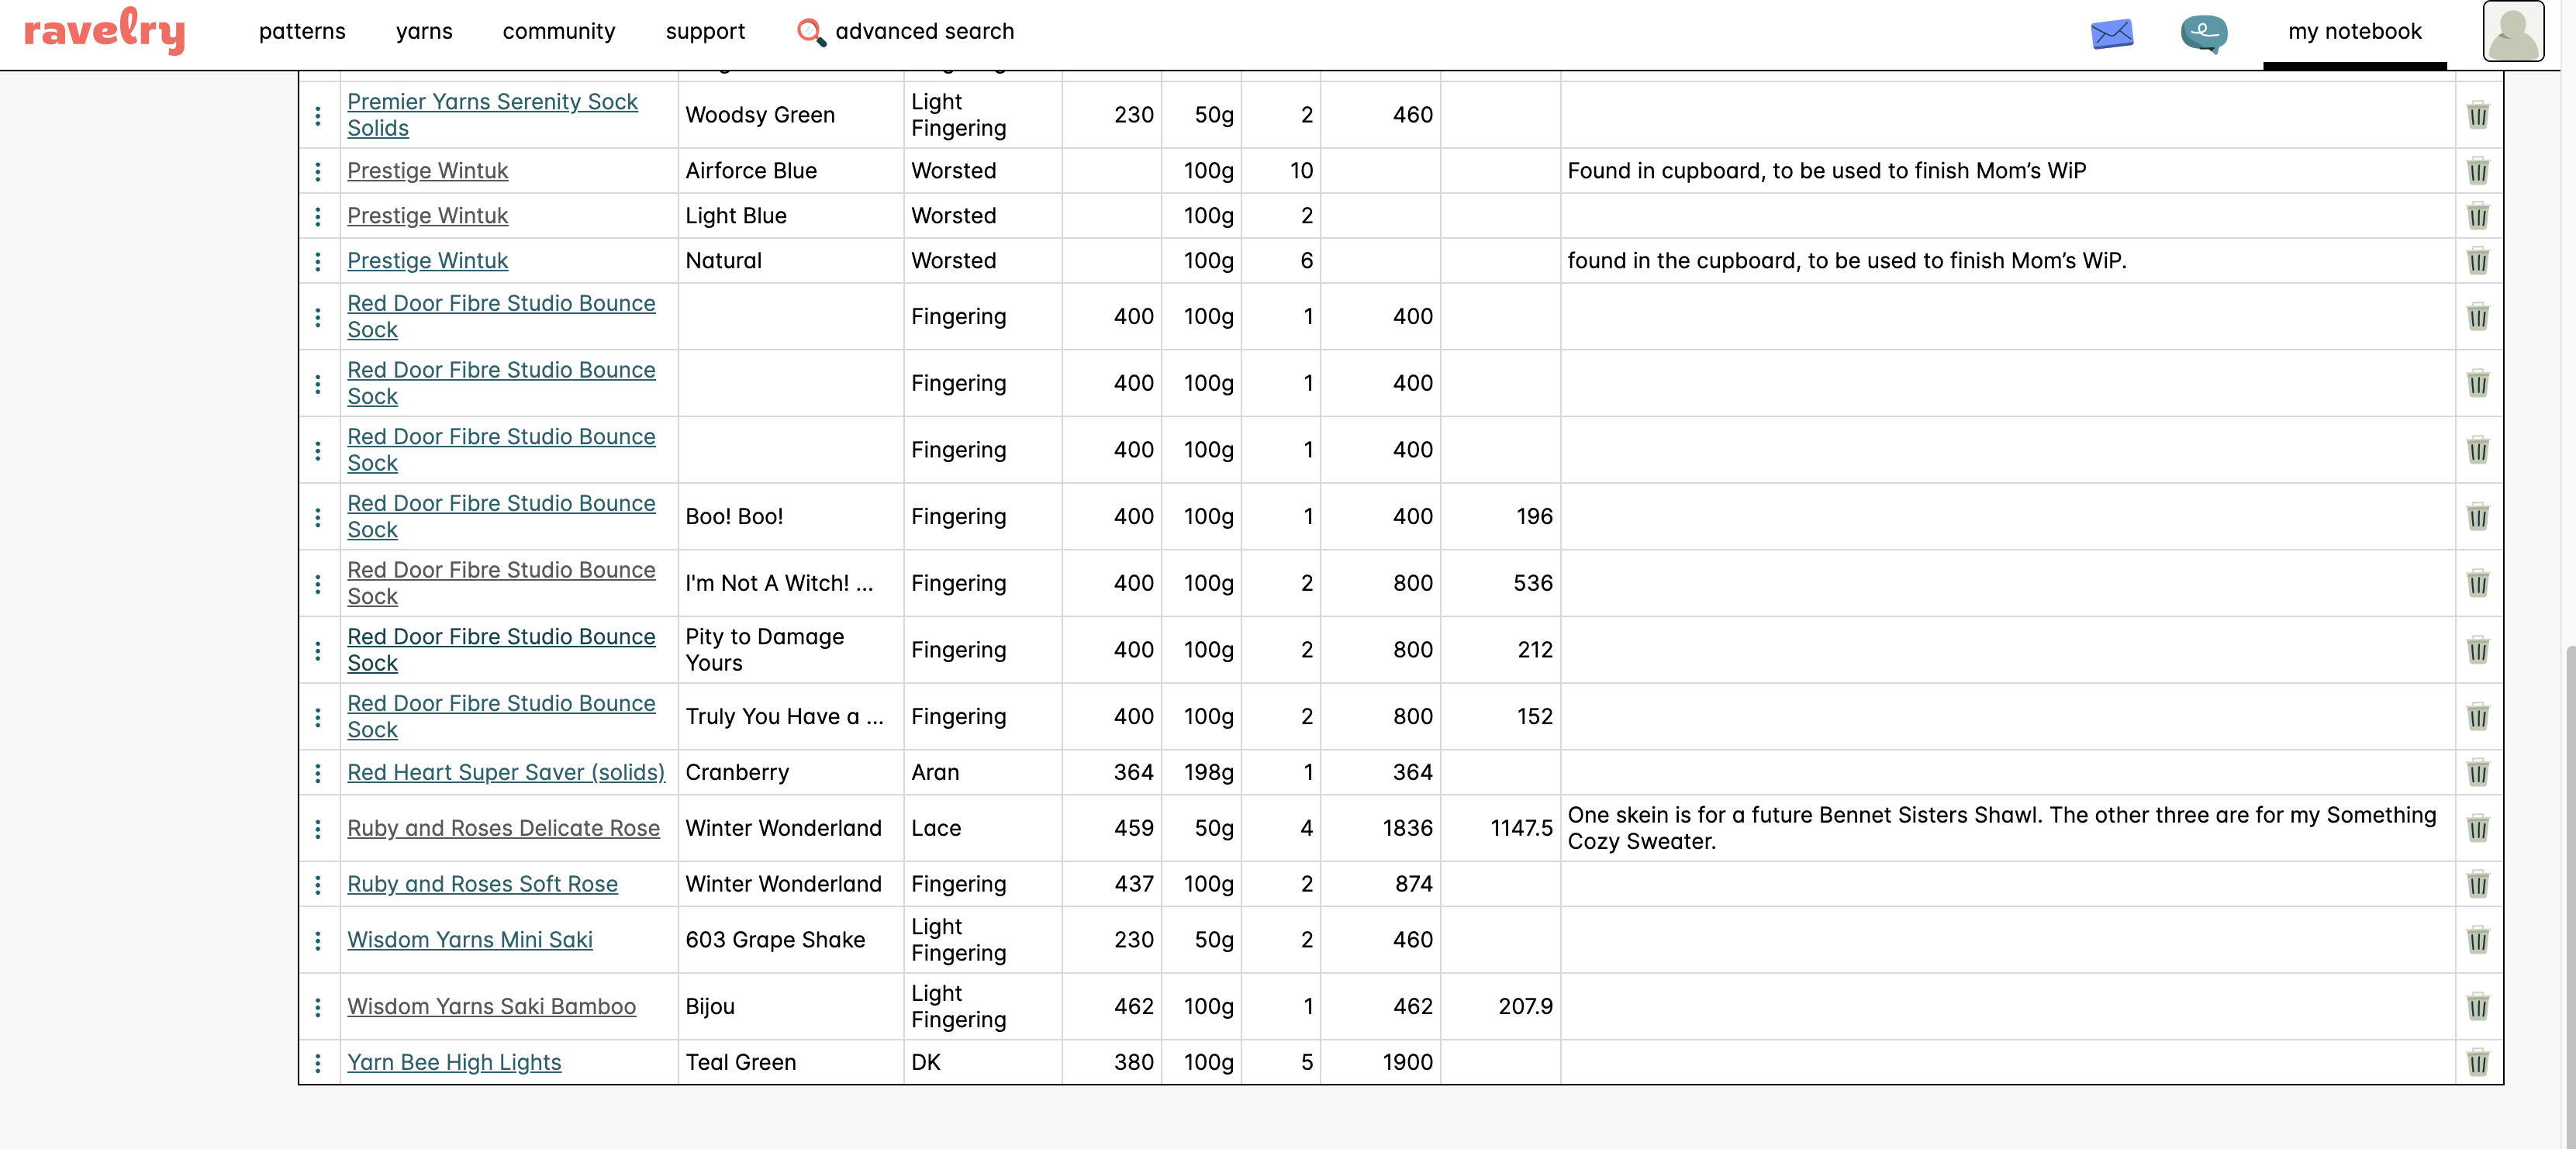
Task: Open the forum chat bubble icon
Action: pyautogui.click(x=2203, y=33)
